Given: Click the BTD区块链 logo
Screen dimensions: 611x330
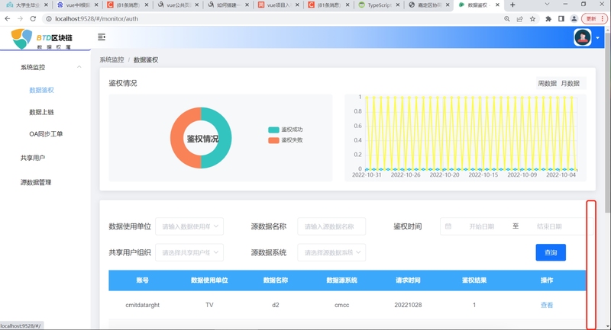Looking at the screenshot, I should coord(42,39).
